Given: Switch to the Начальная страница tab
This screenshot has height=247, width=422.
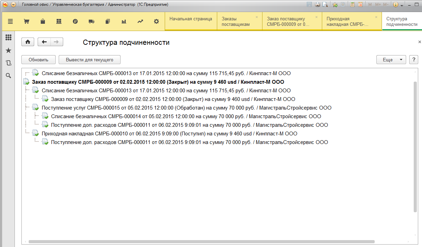Looking at the screenshot, I should tap(191, 21).
